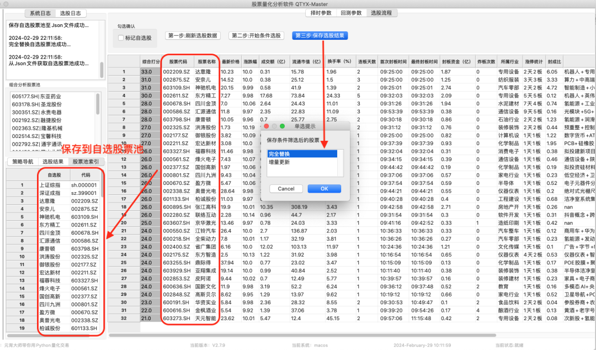Select stock code 603273.SH in results table

(177, 319)
